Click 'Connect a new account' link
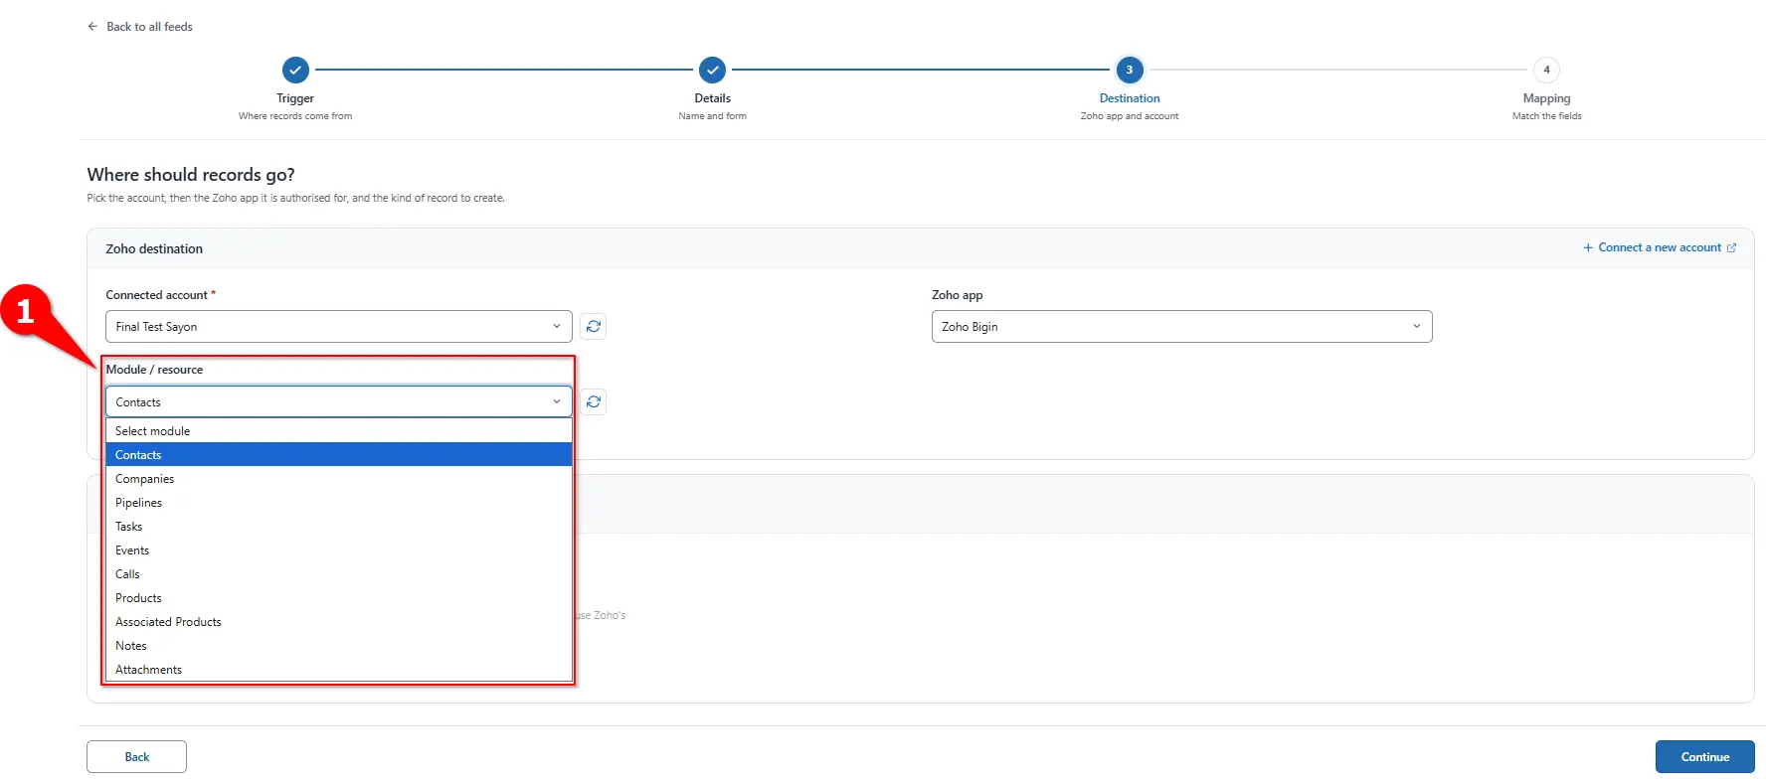 click(x=1660, y=247)
